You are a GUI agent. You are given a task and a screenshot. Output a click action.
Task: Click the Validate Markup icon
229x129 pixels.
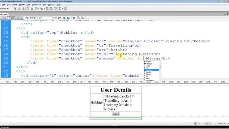(59, 18)
